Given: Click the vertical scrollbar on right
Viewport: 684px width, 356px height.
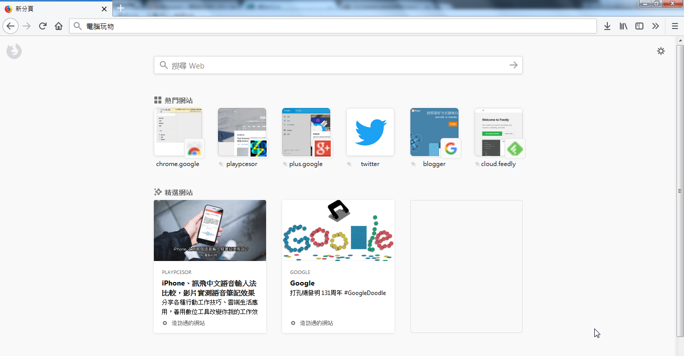Looking at the screenshot, I should pyautogui.click(x=680, y=190).
